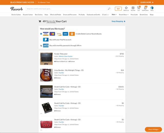Open the Shops link

(x=151, y=15)
